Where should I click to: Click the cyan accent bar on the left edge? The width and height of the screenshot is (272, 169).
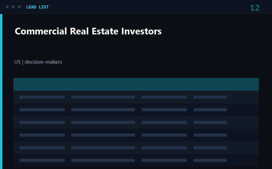[x=1, y=91]
